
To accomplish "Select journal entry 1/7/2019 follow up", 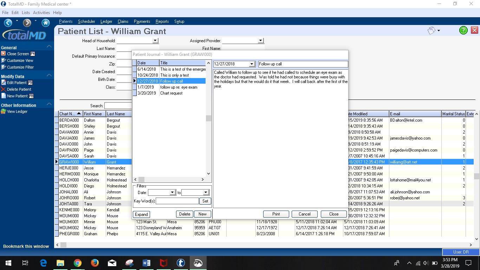I will coord(169,87).
